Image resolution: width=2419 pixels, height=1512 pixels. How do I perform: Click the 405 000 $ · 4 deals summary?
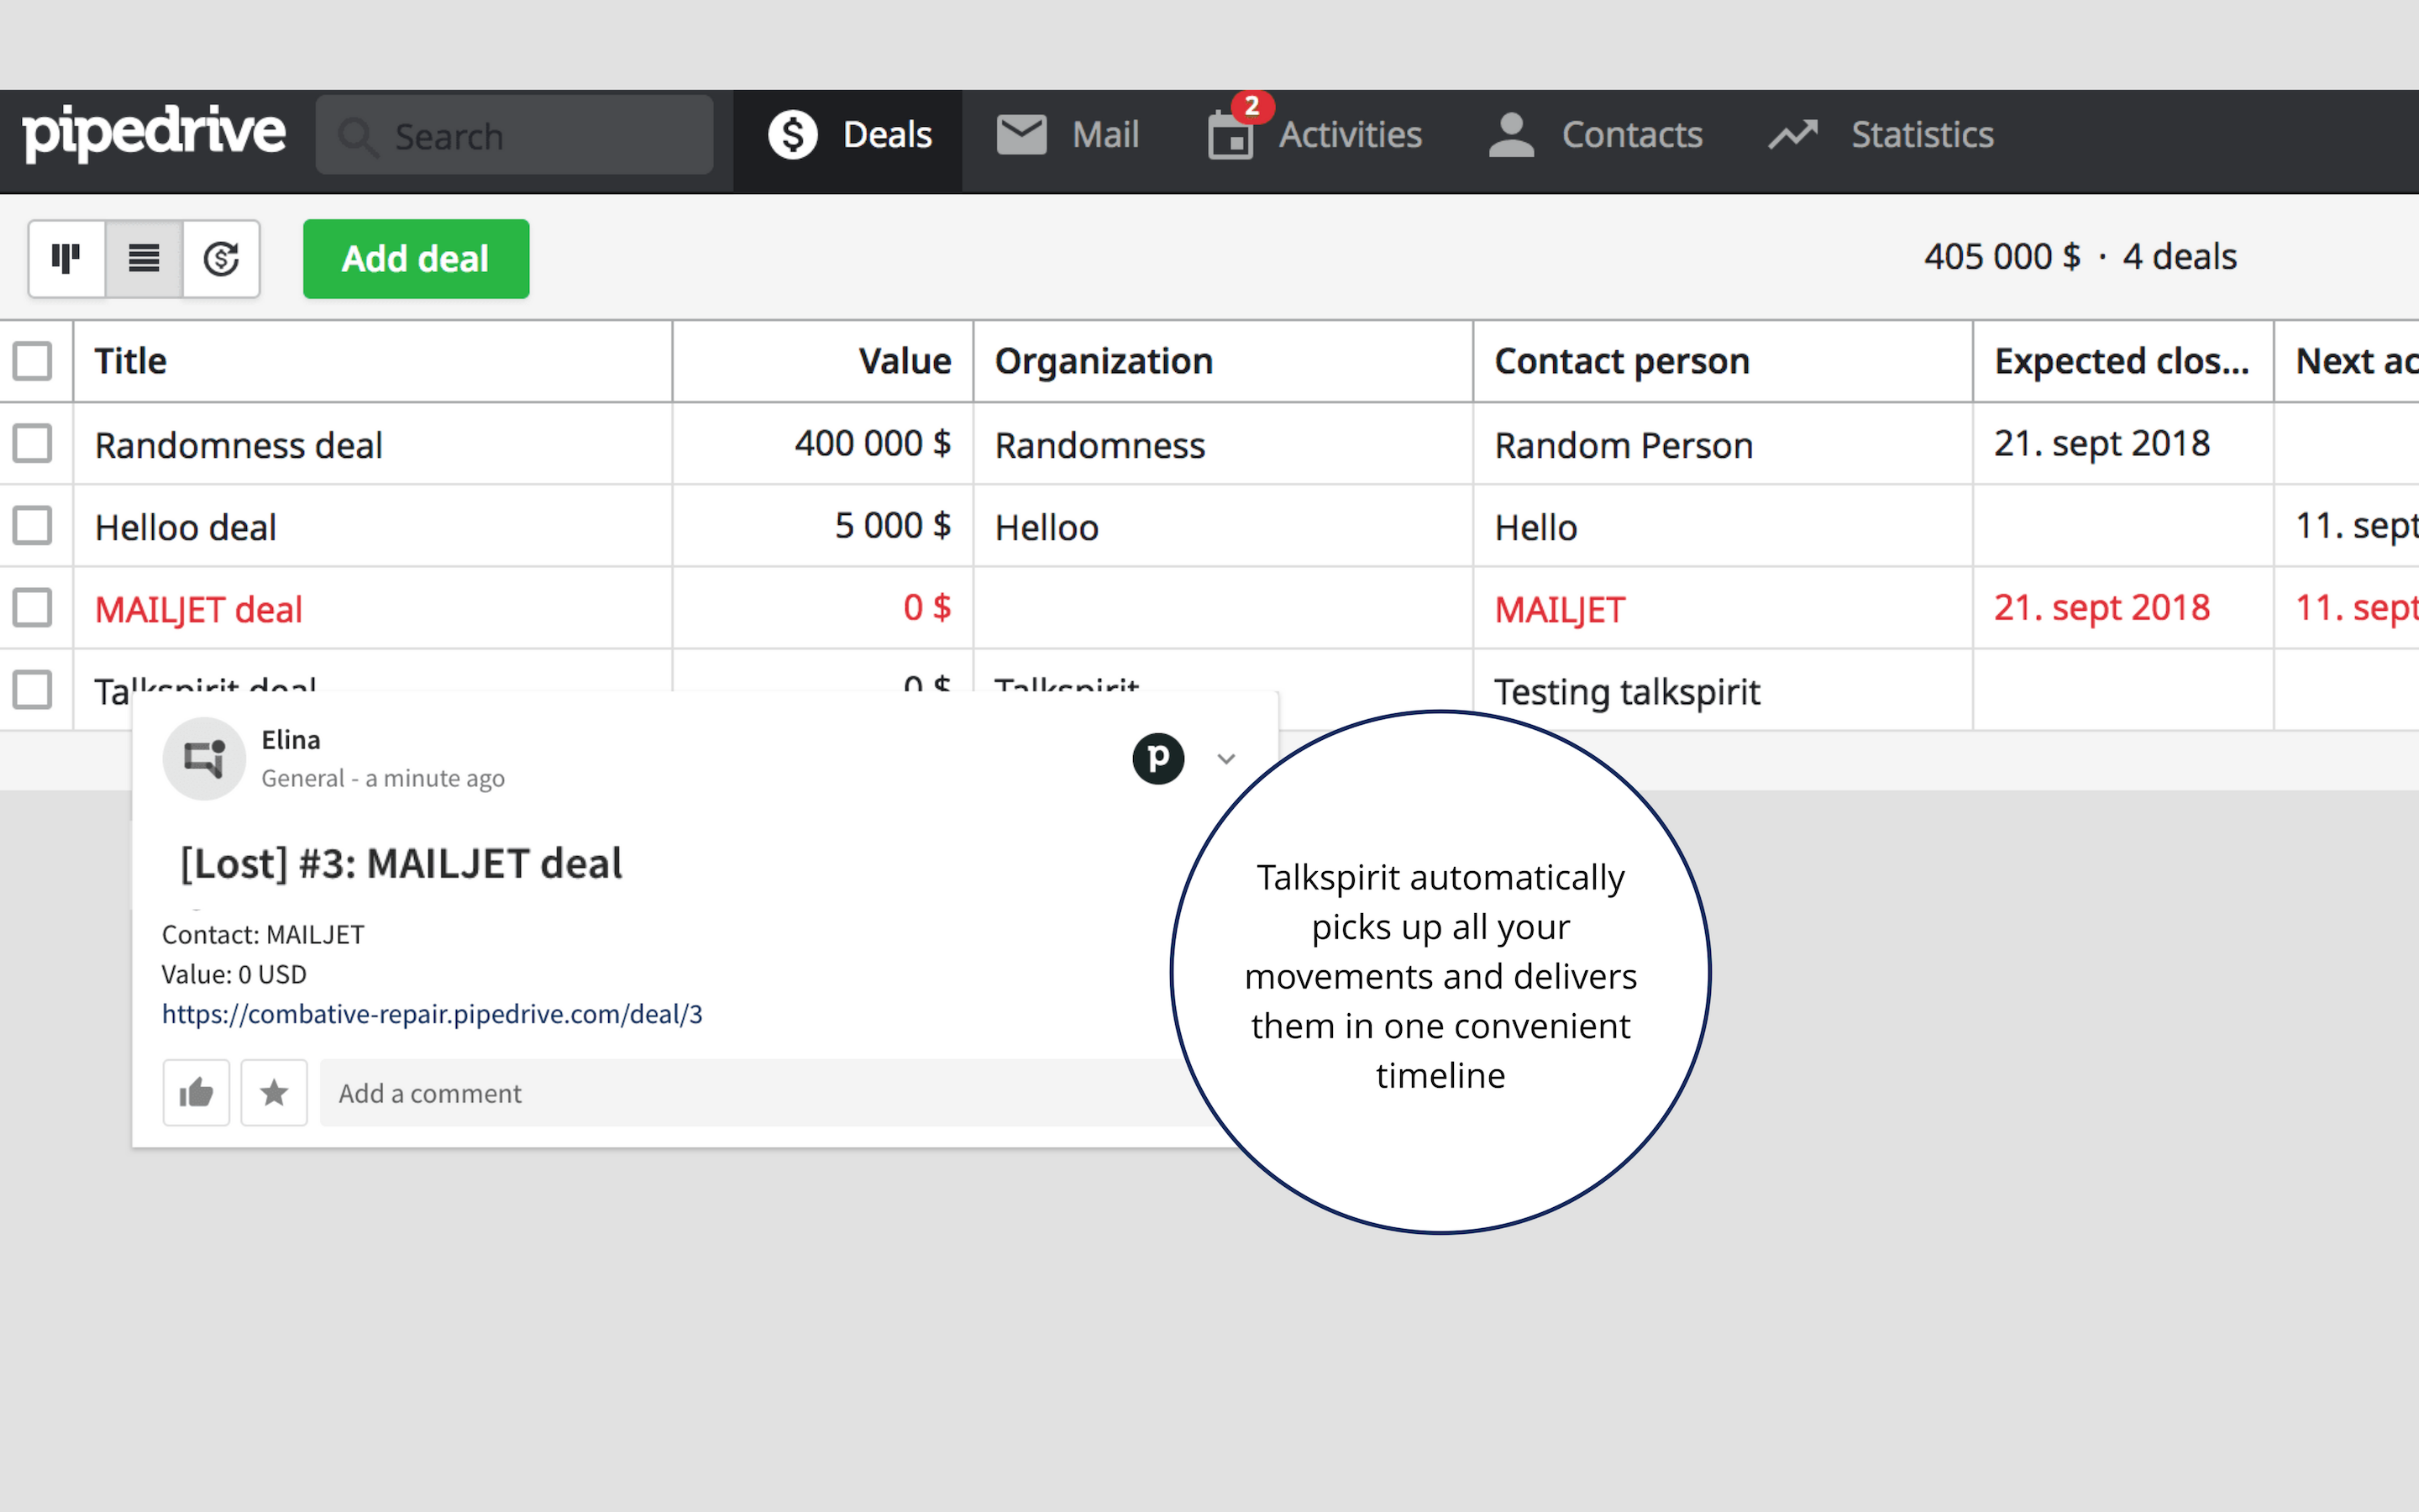click(x=2081, y=257)
